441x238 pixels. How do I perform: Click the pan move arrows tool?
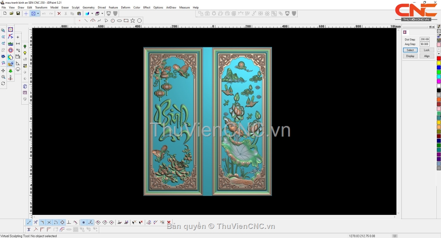coord(3,70)
